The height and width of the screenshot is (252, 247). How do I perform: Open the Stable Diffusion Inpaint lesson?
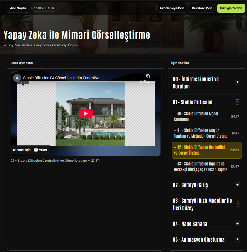click(201, 167)
